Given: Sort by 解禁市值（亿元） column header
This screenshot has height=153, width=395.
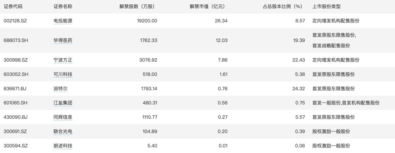Looking at the screenshot, I should (207, 7).
